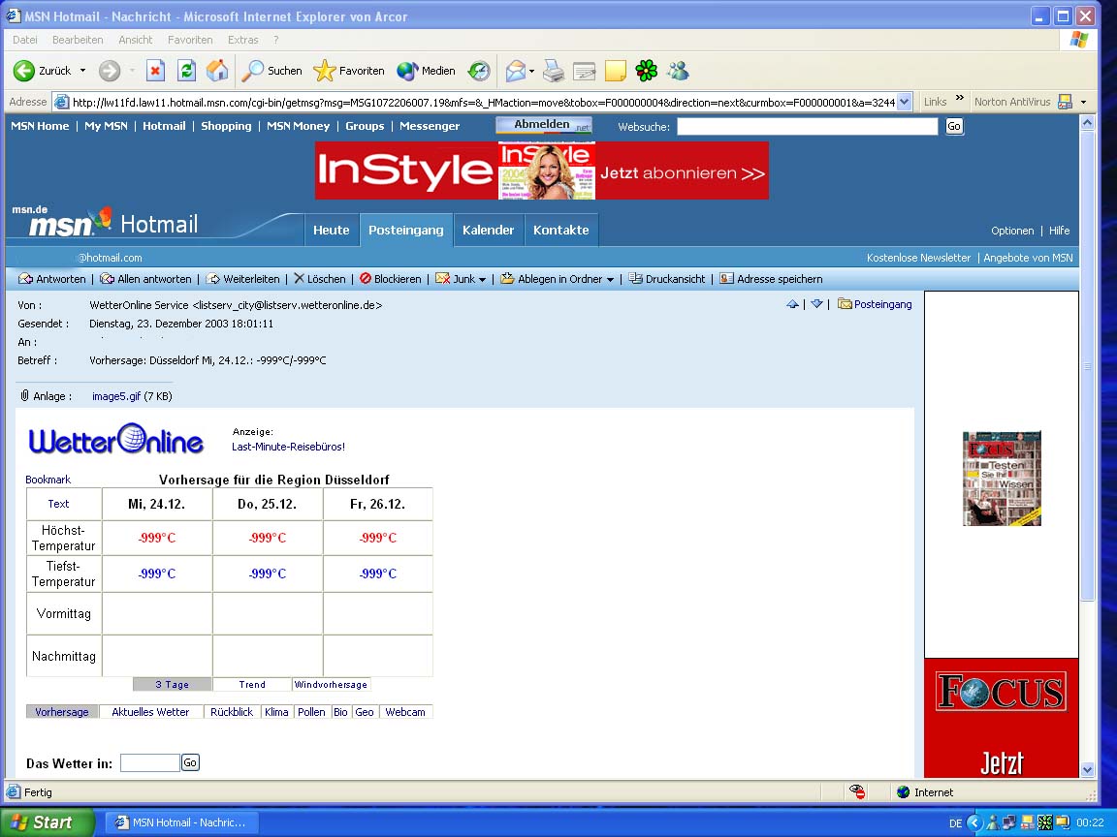Click the Edit page toolbar icon
This screenshot has height=837, width=1117.
[584, 71]
